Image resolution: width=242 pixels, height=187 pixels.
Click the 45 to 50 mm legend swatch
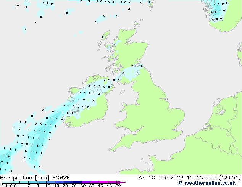(112, 182)
